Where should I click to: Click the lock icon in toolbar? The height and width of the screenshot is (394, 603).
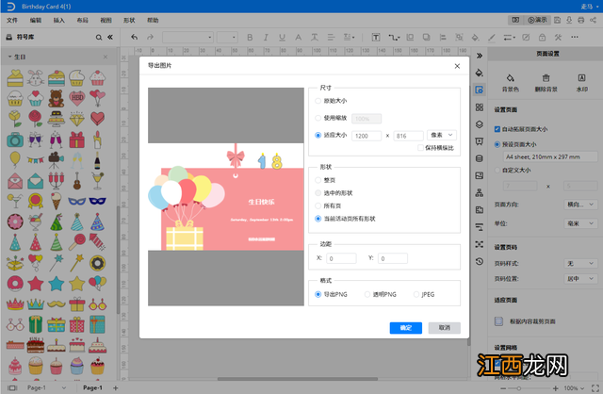542,38
